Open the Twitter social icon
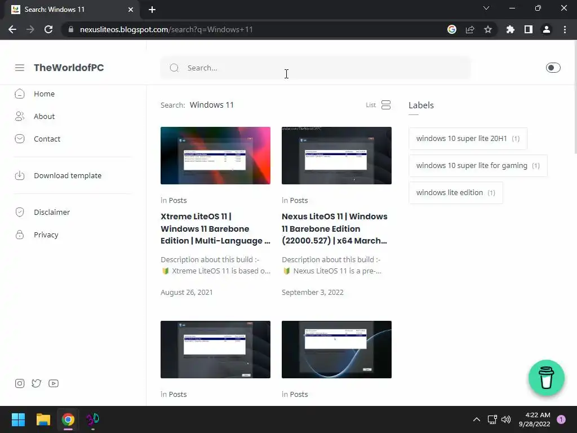Viewport: 577px width, 433px height. pos(37,383)
